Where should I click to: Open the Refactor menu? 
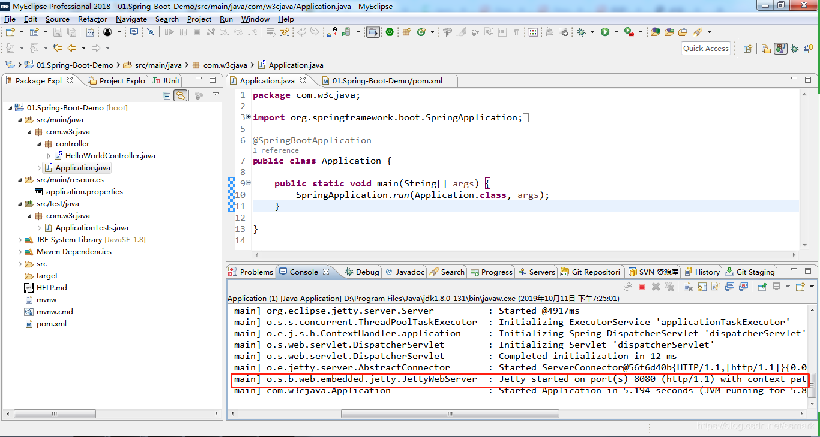[92, 19]
